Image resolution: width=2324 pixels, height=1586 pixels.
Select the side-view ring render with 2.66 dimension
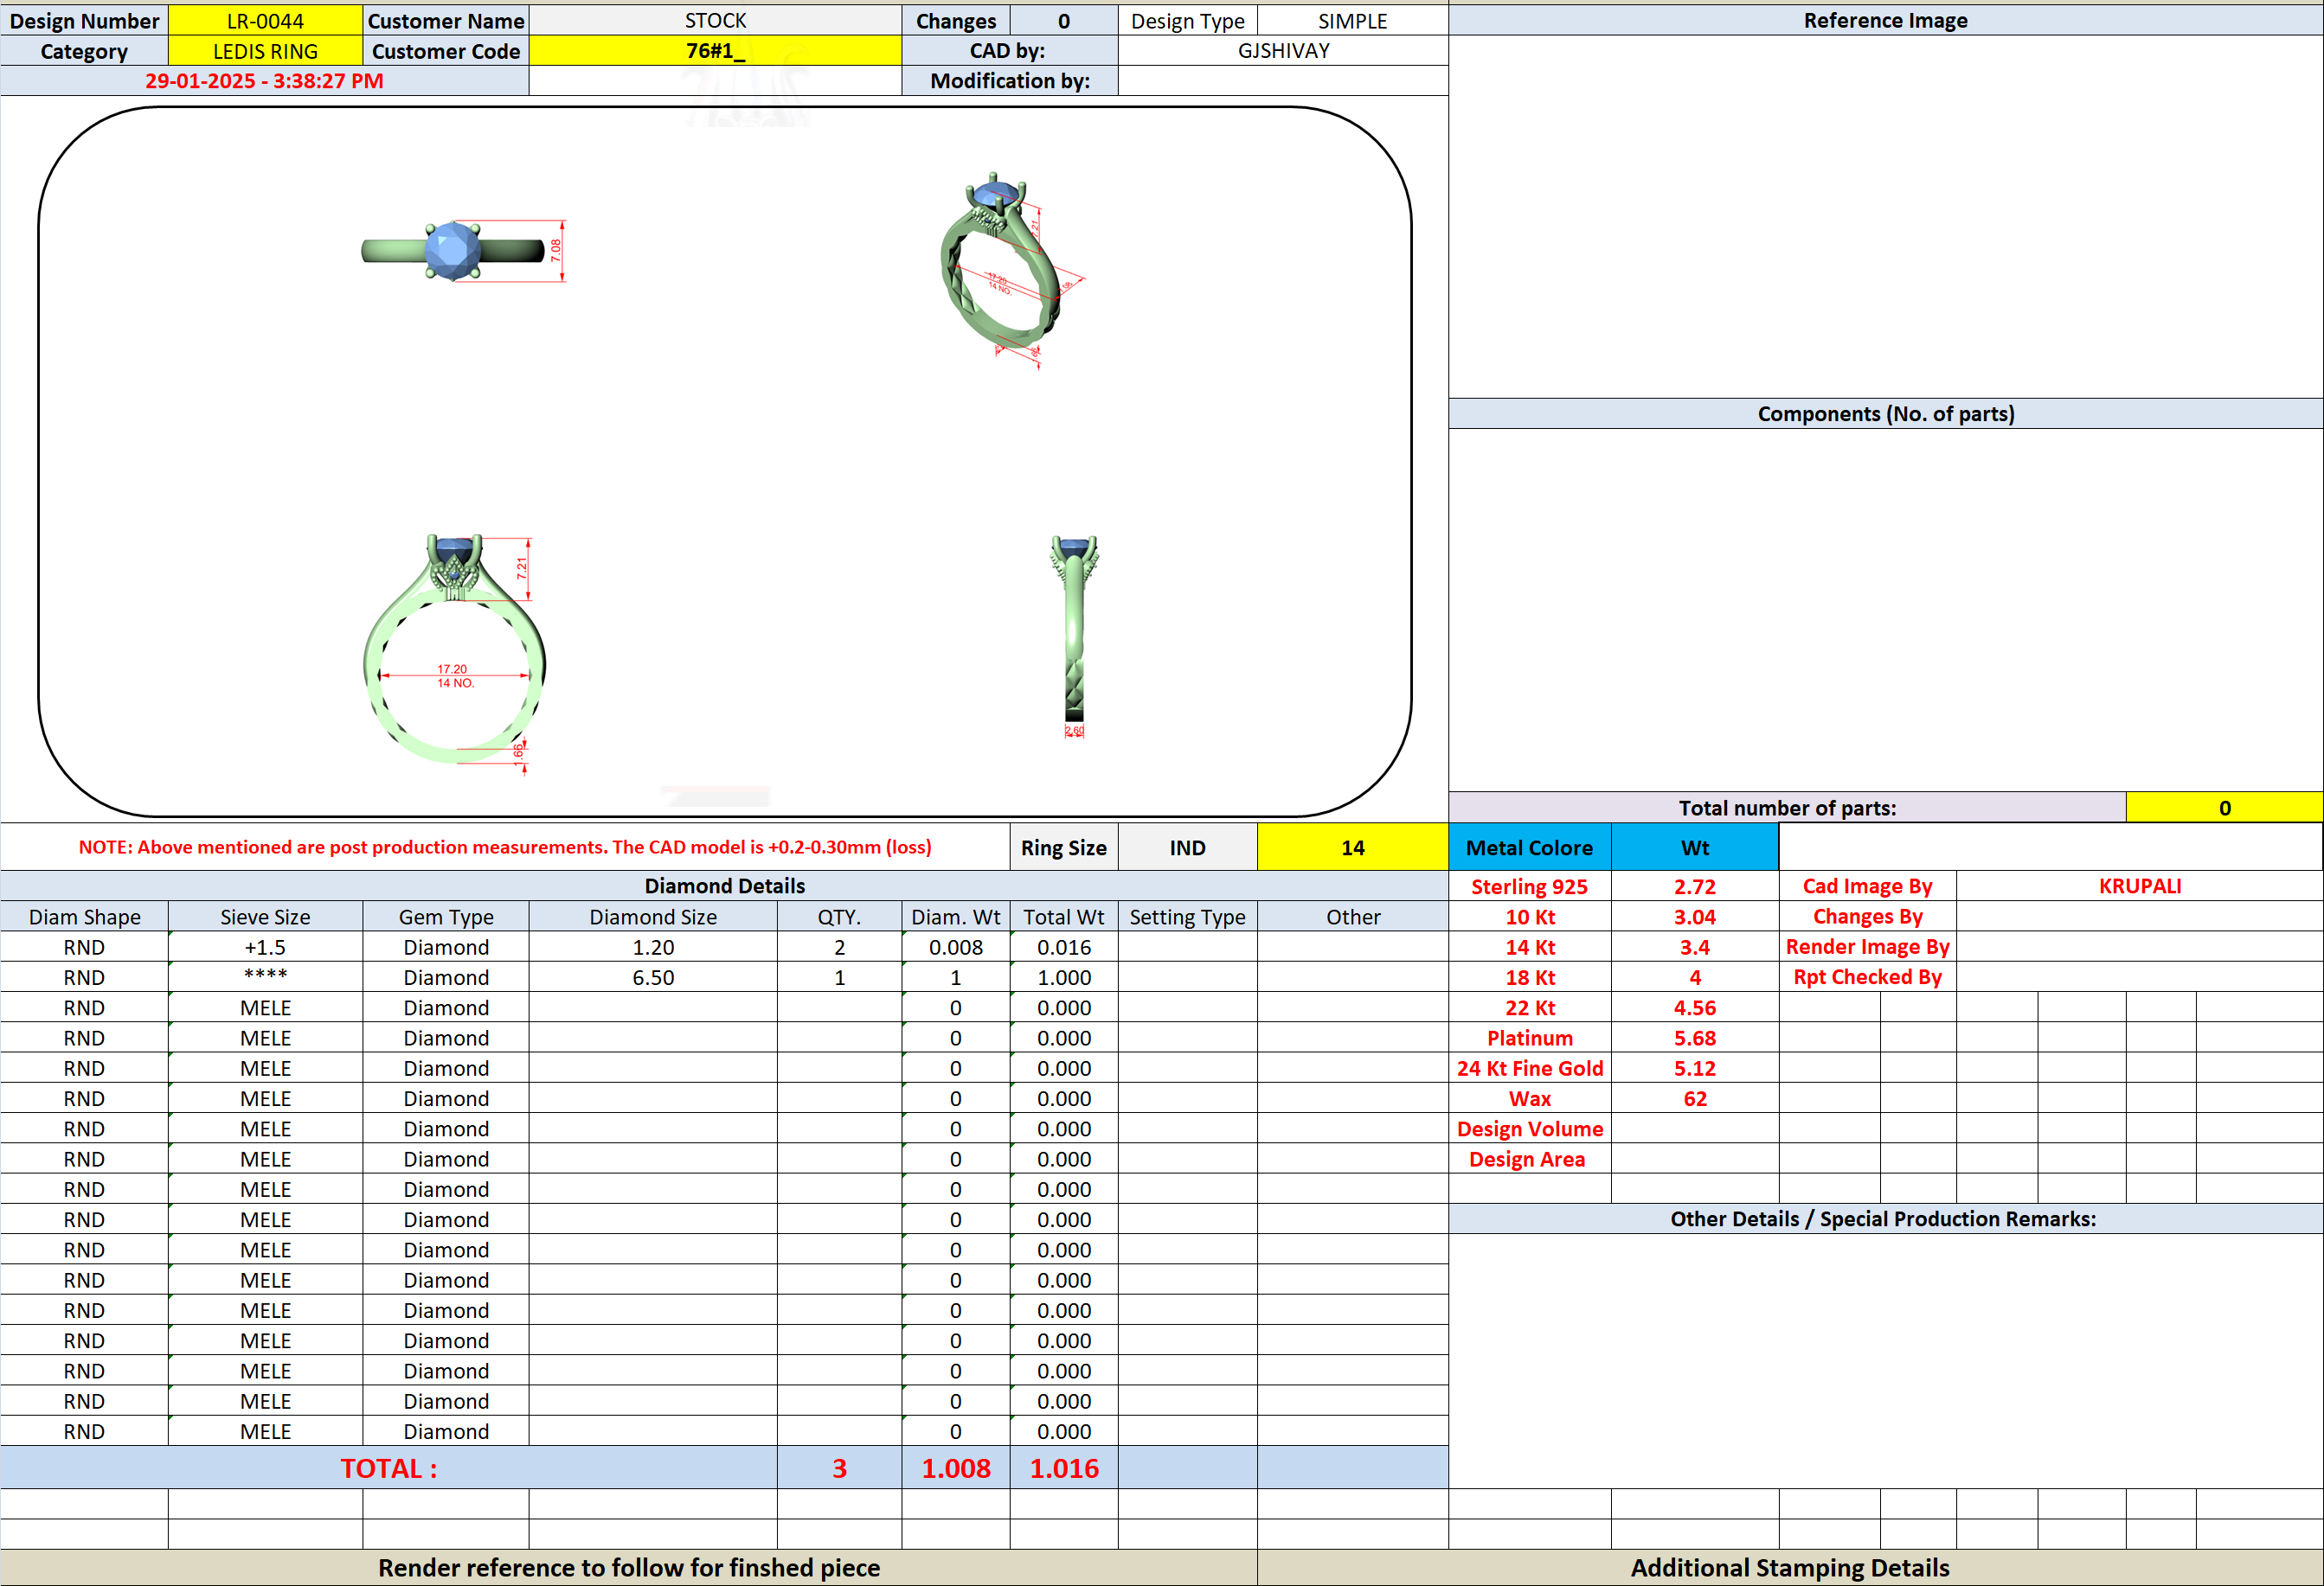click(x=1074, y=636)
